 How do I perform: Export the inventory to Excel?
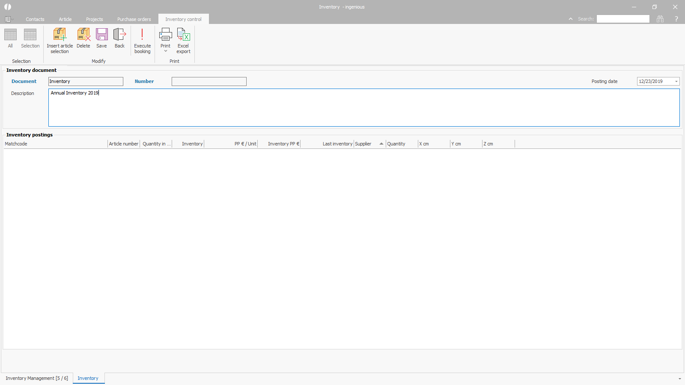pos(183,35)
